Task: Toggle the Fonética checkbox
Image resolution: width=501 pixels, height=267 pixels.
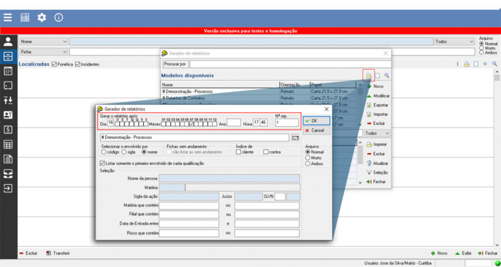Action: tap(54, 64)
